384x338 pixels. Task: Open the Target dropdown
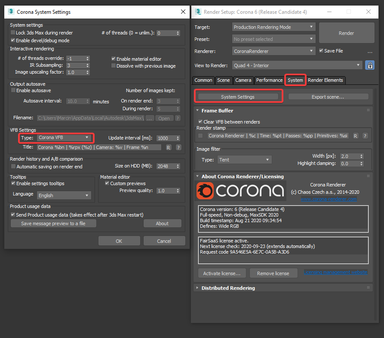273,27
